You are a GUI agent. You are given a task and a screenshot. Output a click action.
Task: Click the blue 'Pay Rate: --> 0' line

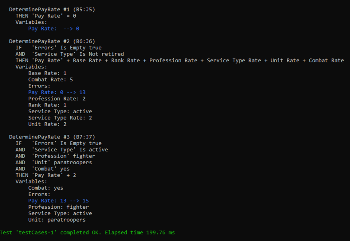pos(53,29)
